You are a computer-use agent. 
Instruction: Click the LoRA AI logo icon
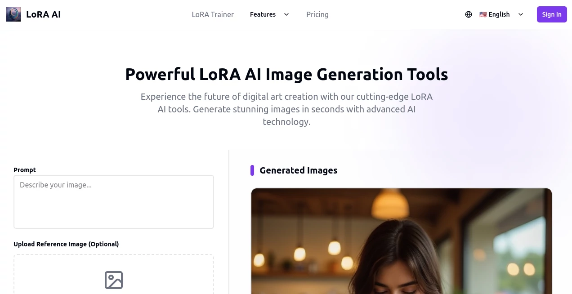[13, 14]
